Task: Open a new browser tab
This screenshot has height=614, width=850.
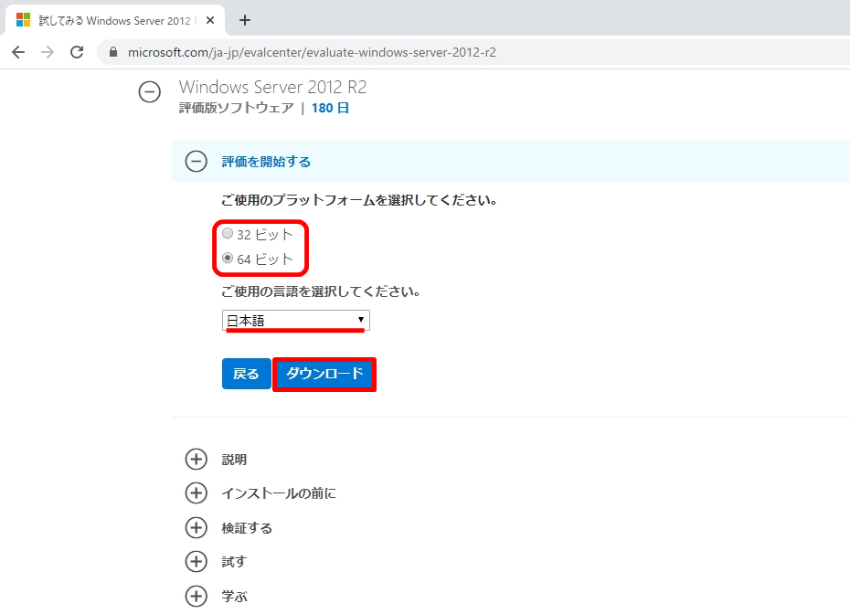Action: (x=245, y=21)
